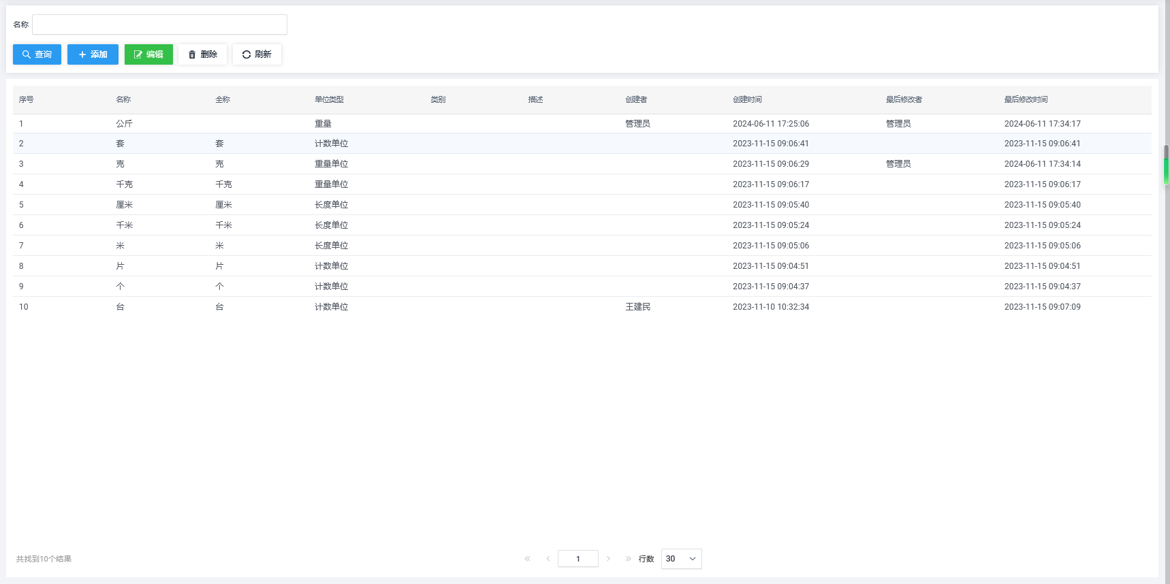Jump to last page double-right arrow
Screen dimensions: 1170x584
[628, 559]
